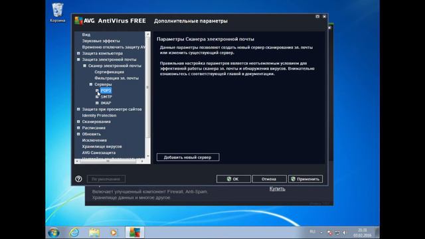Screen dimensions: 425x239
Task: Select IMAP label in tree
Action: tap(106, 103)
